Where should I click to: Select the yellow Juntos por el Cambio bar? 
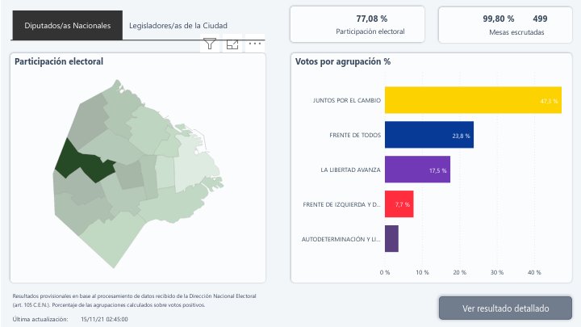(473, 100)
